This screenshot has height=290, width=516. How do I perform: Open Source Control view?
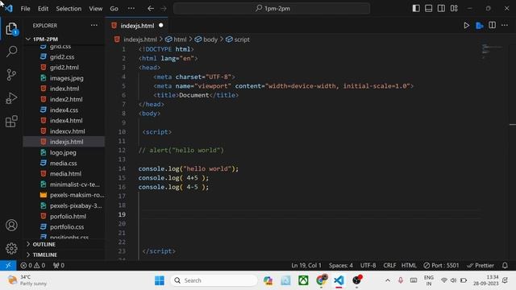11,75
